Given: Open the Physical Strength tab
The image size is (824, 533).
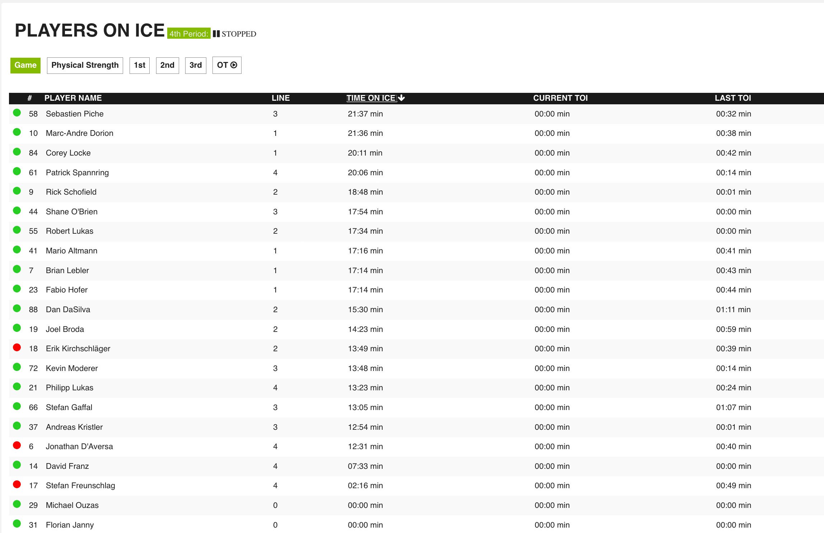Looking at the screenshot, I should coord(85,65).
